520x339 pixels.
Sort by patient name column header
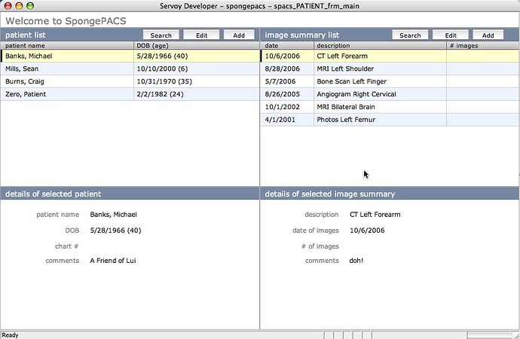tap(67, 46)
